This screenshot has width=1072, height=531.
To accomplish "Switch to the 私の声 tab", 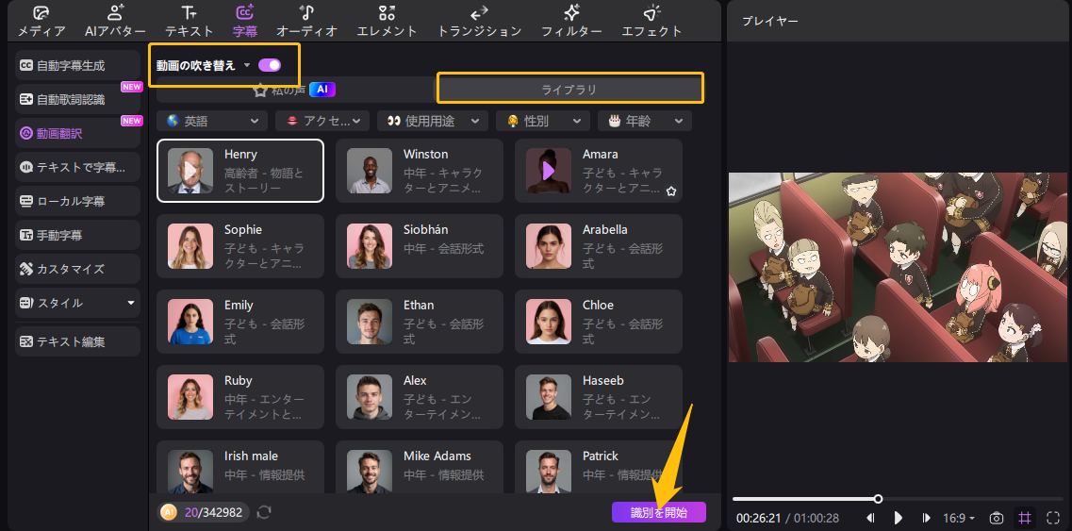I will point(294,90).
